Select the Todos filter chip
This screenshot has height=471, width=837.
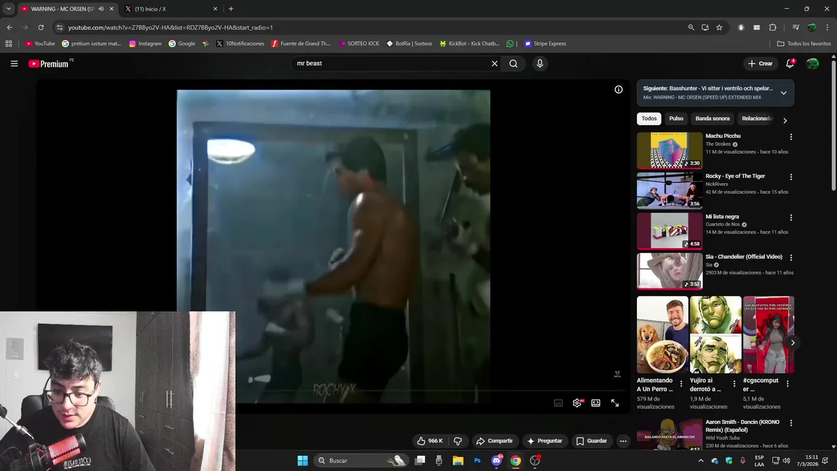point(649,118)
